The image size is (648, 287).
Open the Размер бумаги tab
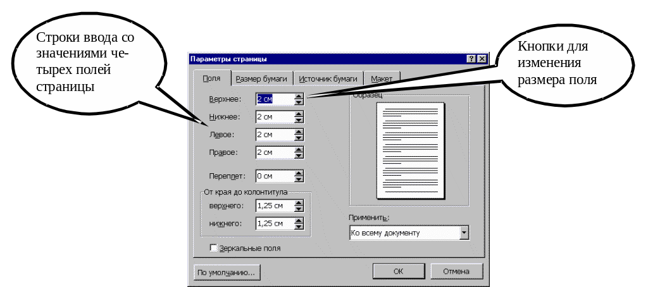pos(261,79)
